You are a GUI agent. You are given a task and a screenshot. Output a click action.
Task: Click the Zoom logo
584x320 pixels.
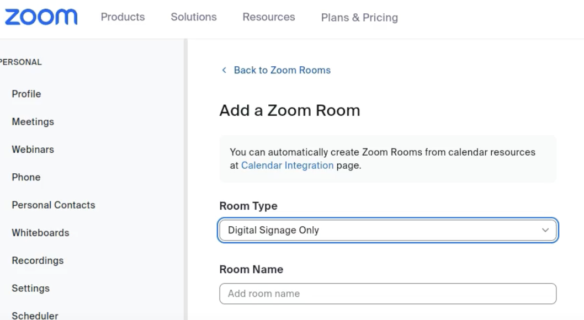click(x=41, y=17)
